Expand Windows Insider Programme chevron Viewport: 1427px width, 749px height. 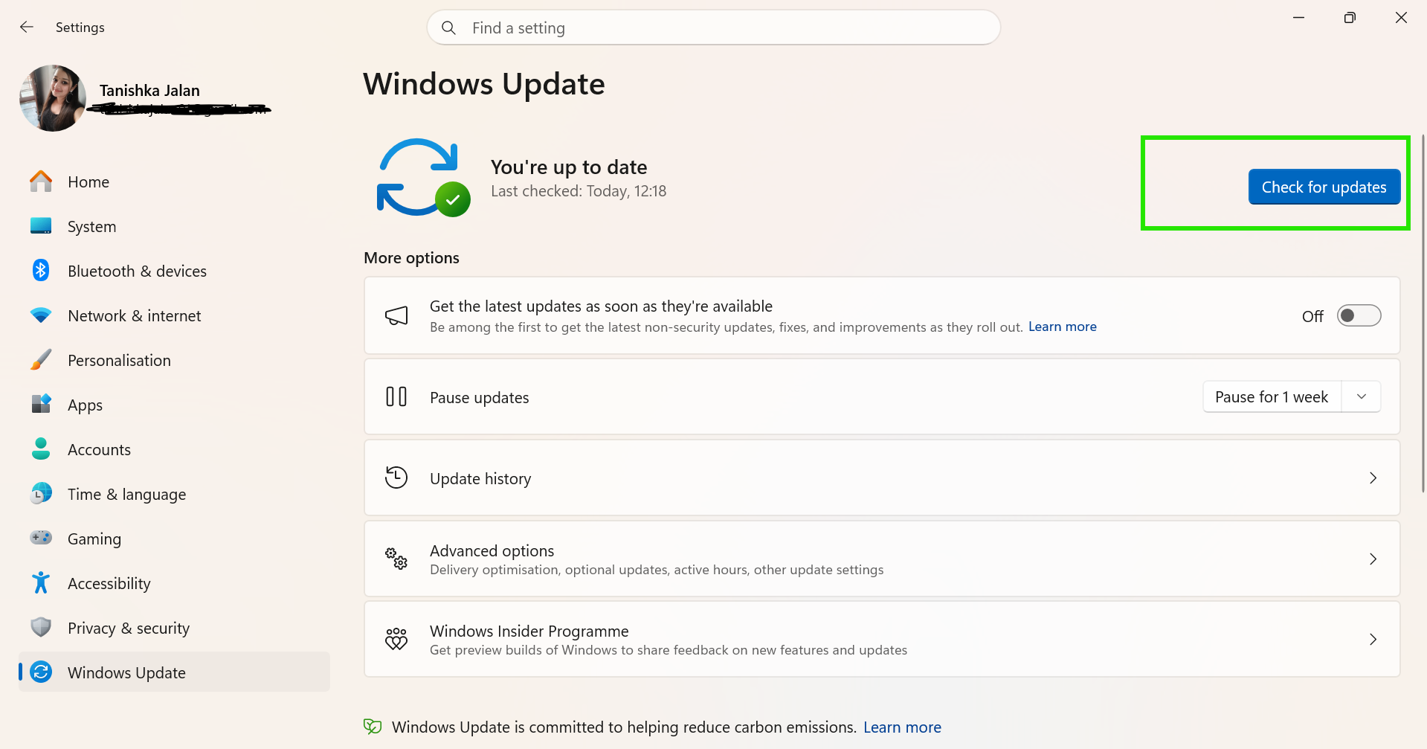point(1373,640)
